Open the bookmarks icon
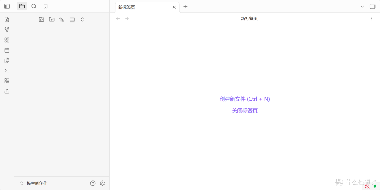The width and height of the screenshot is (380, 190). (x=45, y=6)
